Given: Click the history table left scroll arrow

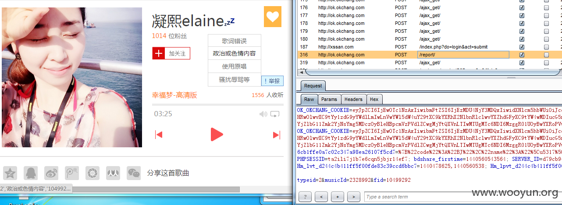Looking at the screenshot, I should [301, 72].
